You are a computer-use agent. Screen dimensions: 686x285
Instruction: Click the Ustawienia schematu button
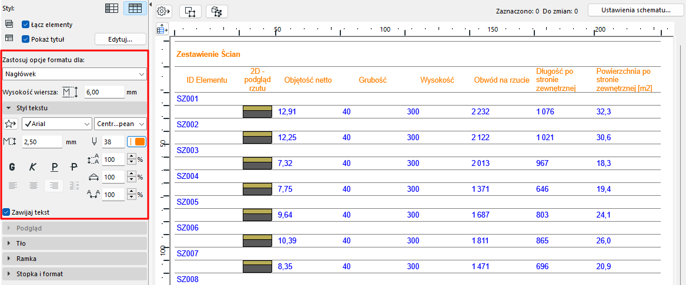tap(636, 10)
